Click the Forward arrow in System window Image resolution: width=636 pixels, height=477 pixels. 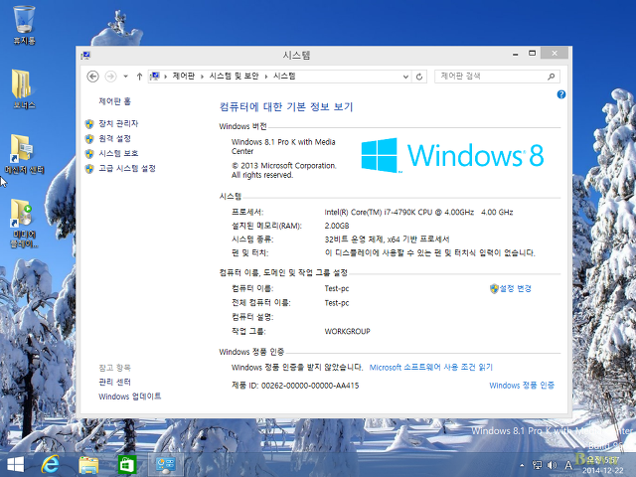point(110,77)
